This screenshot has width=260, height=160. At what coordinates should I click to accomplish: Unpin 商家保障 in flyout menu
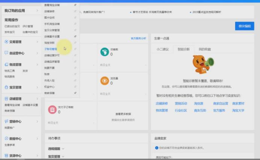[75, 93]
